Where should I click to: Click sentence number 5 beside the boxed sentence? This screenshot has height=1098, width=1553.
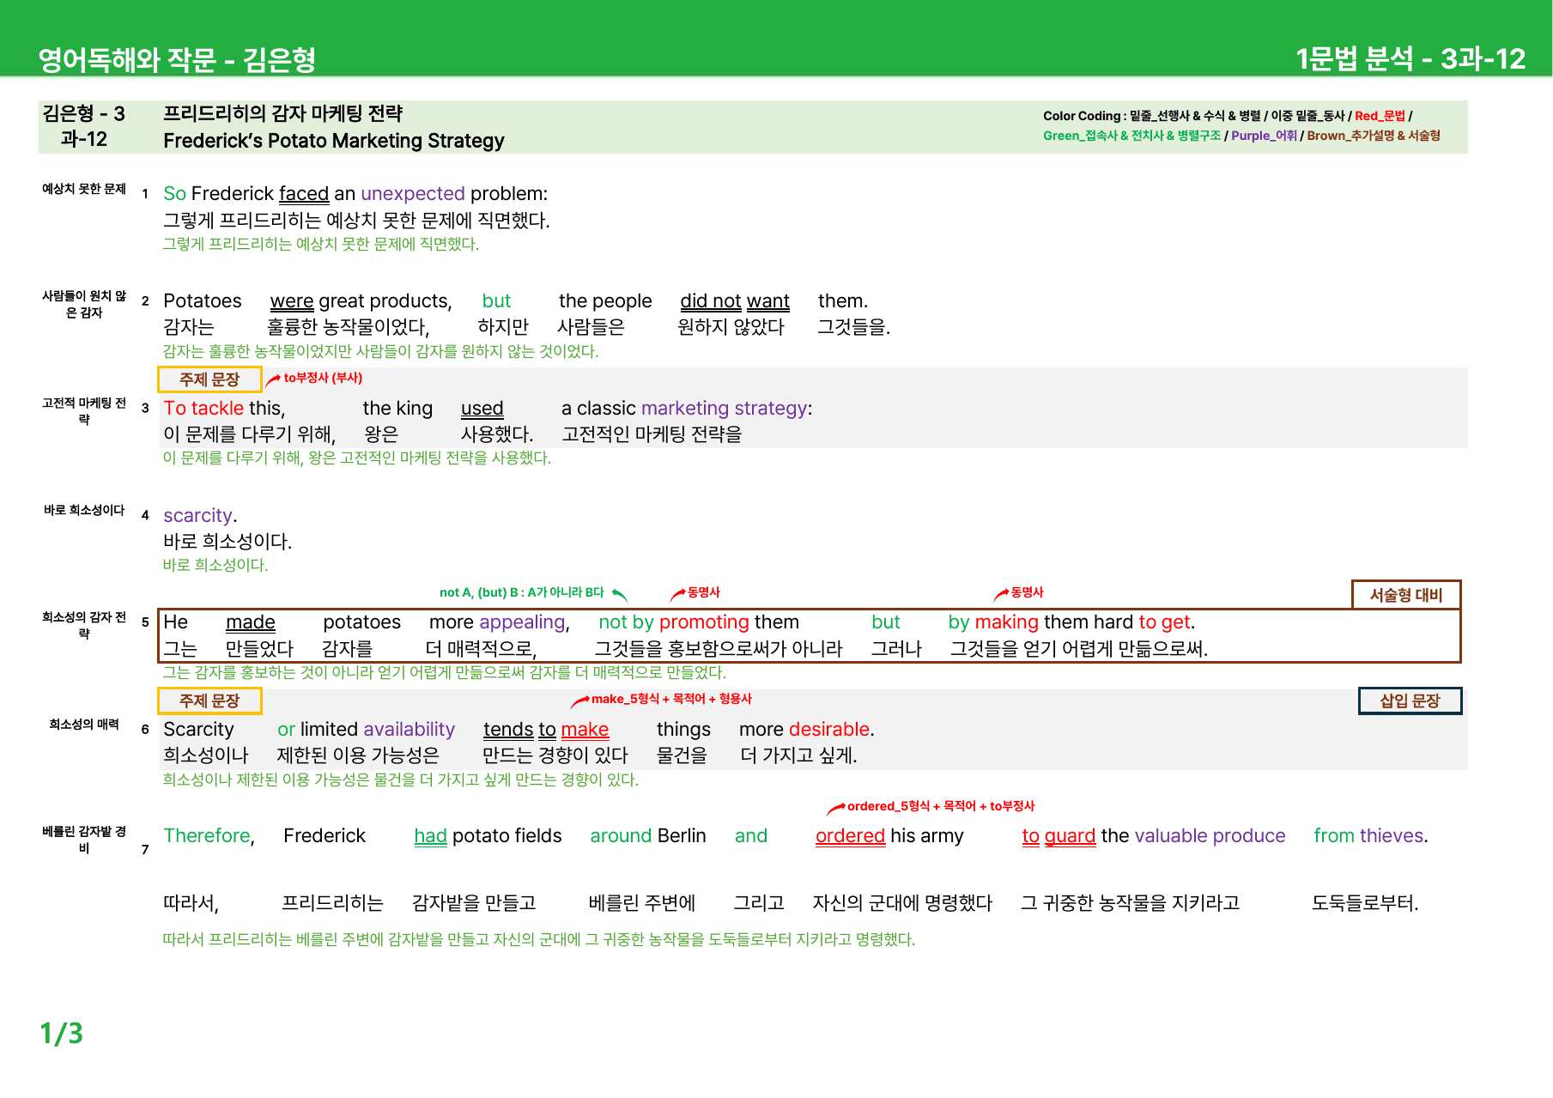pos(145,622)
